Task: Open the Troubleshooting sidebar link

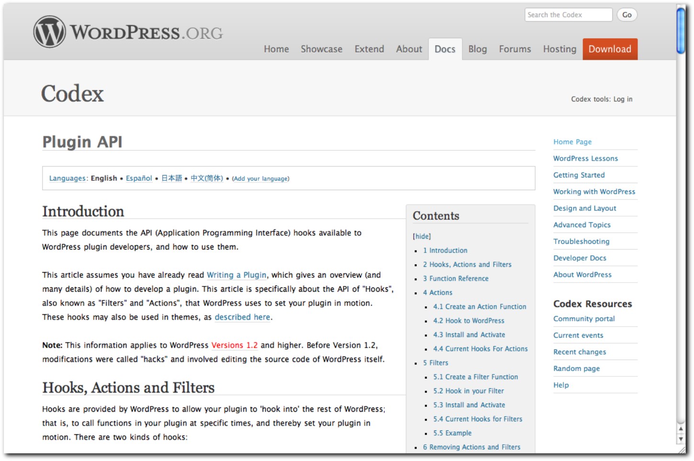Action: coord(582,241)
